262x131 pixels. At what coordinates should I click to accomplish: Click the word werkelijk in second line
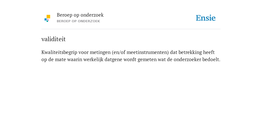click(93, 60)
